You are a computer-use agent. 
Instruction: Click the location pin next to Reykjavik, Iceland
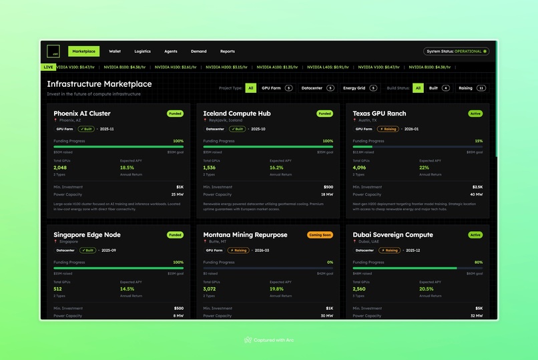(205, 120)
